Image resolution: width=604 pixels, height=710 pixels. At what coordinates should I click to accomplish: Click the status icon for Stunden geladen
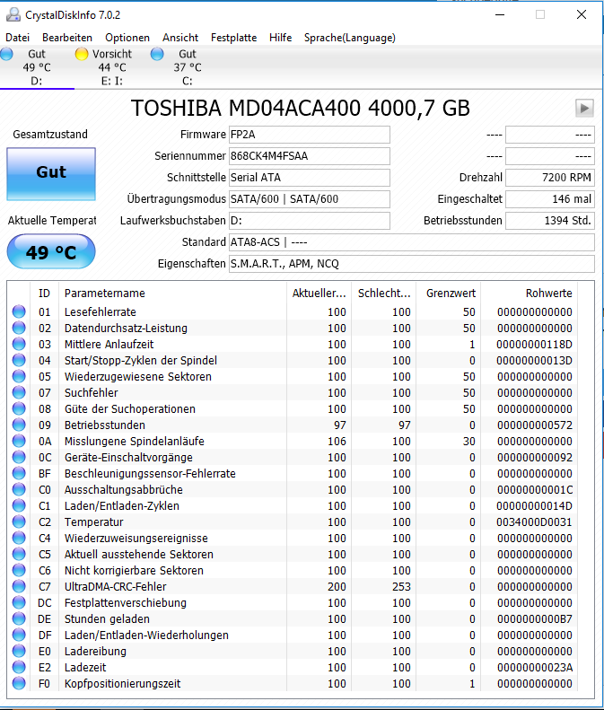point(19,618)
